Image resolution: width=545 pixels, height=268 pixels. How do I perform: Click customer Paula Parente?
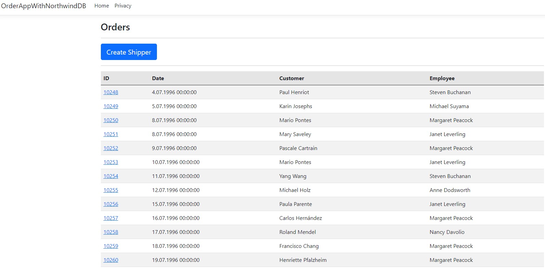295,204
